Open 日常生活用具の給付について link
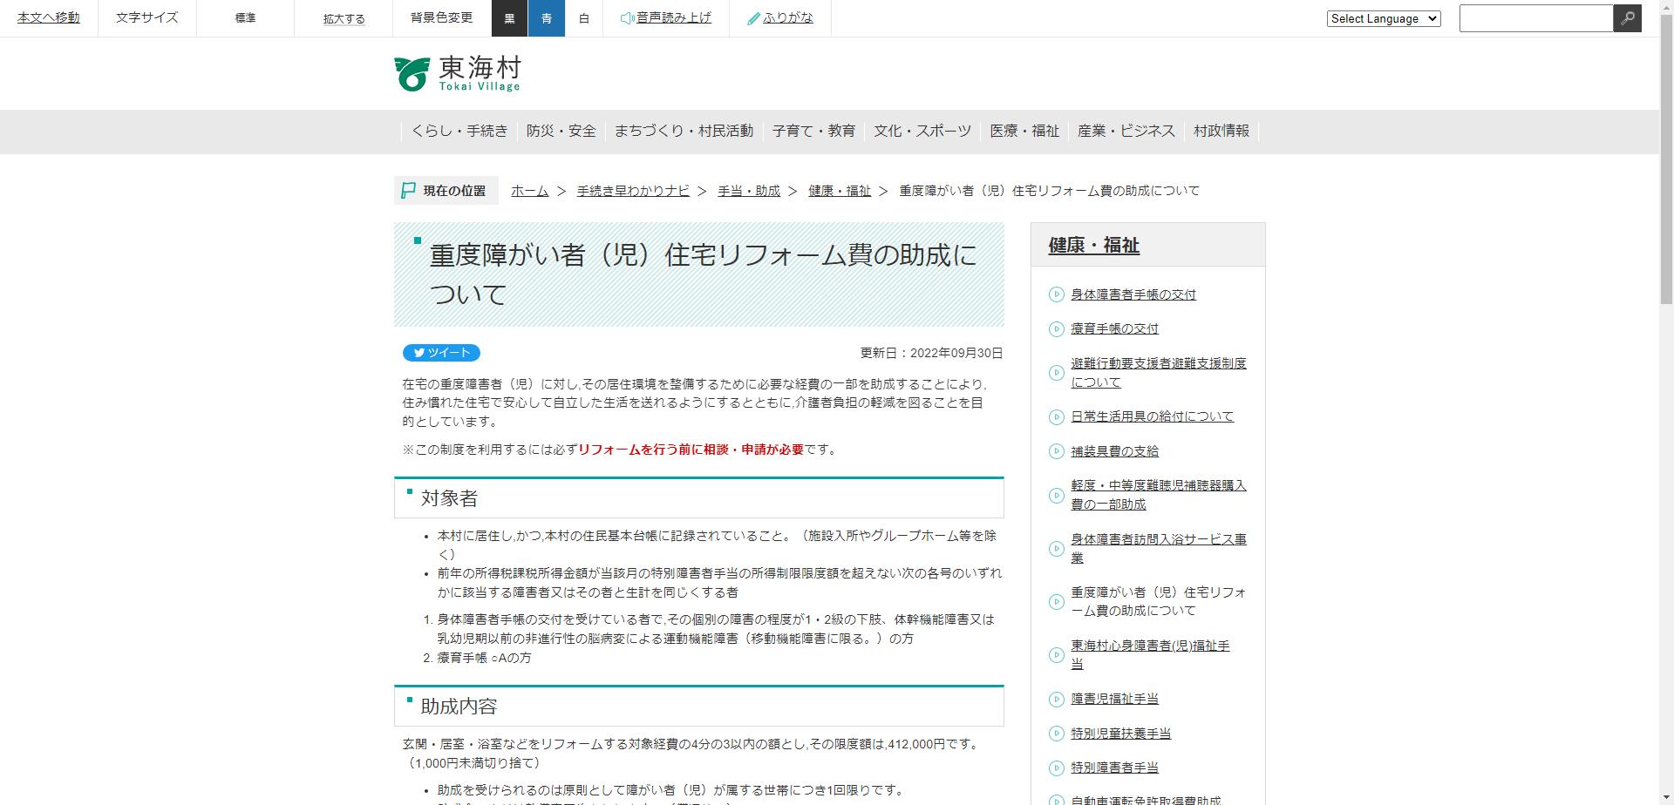The image size is (1674, 805). click(1153, 416)
